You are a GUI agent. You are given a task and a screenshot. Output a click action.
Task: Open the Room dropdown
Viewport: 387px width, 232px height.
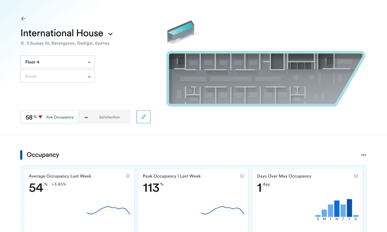pos(58,76)
